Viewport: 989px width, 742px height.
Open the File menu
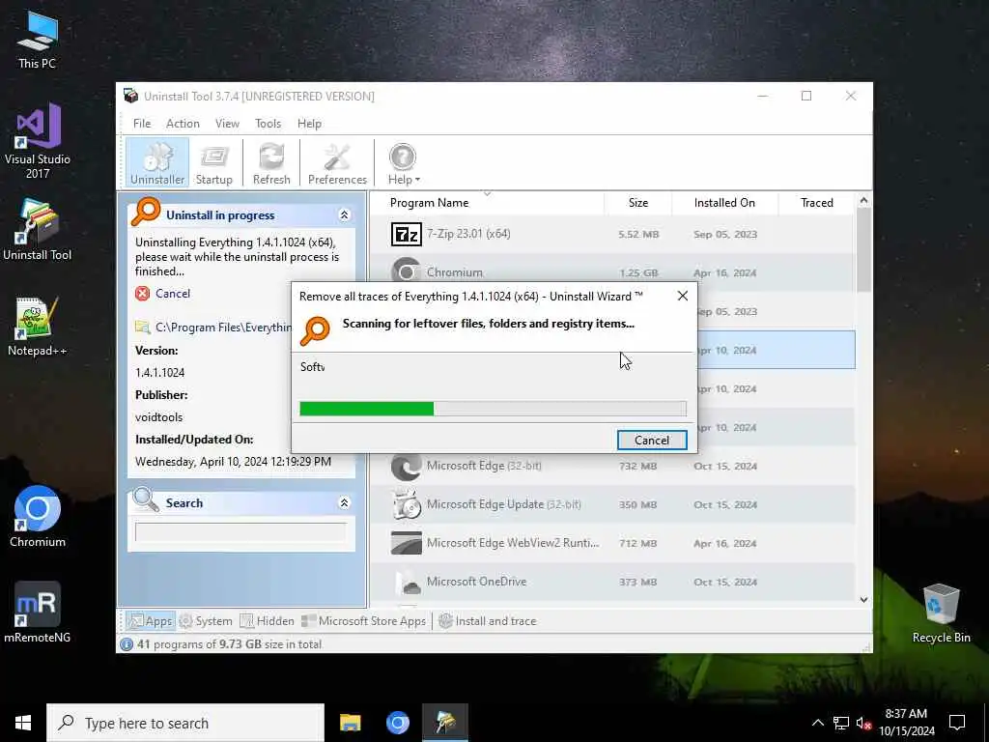pos(142,124)
